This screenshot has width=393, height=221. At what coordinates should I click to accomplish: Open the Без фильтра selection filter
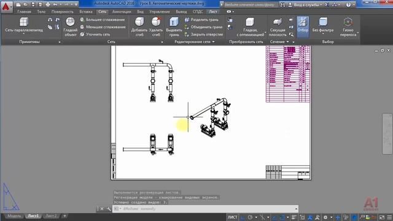323,25
